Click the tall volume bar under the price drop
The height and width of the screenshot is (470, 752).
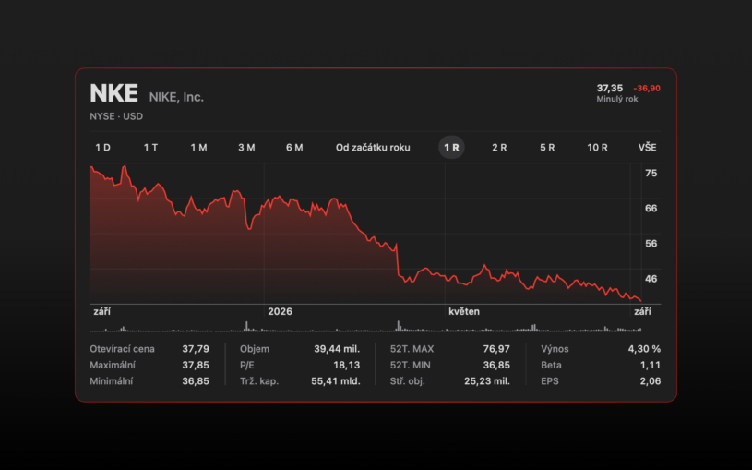coord(398,326)
